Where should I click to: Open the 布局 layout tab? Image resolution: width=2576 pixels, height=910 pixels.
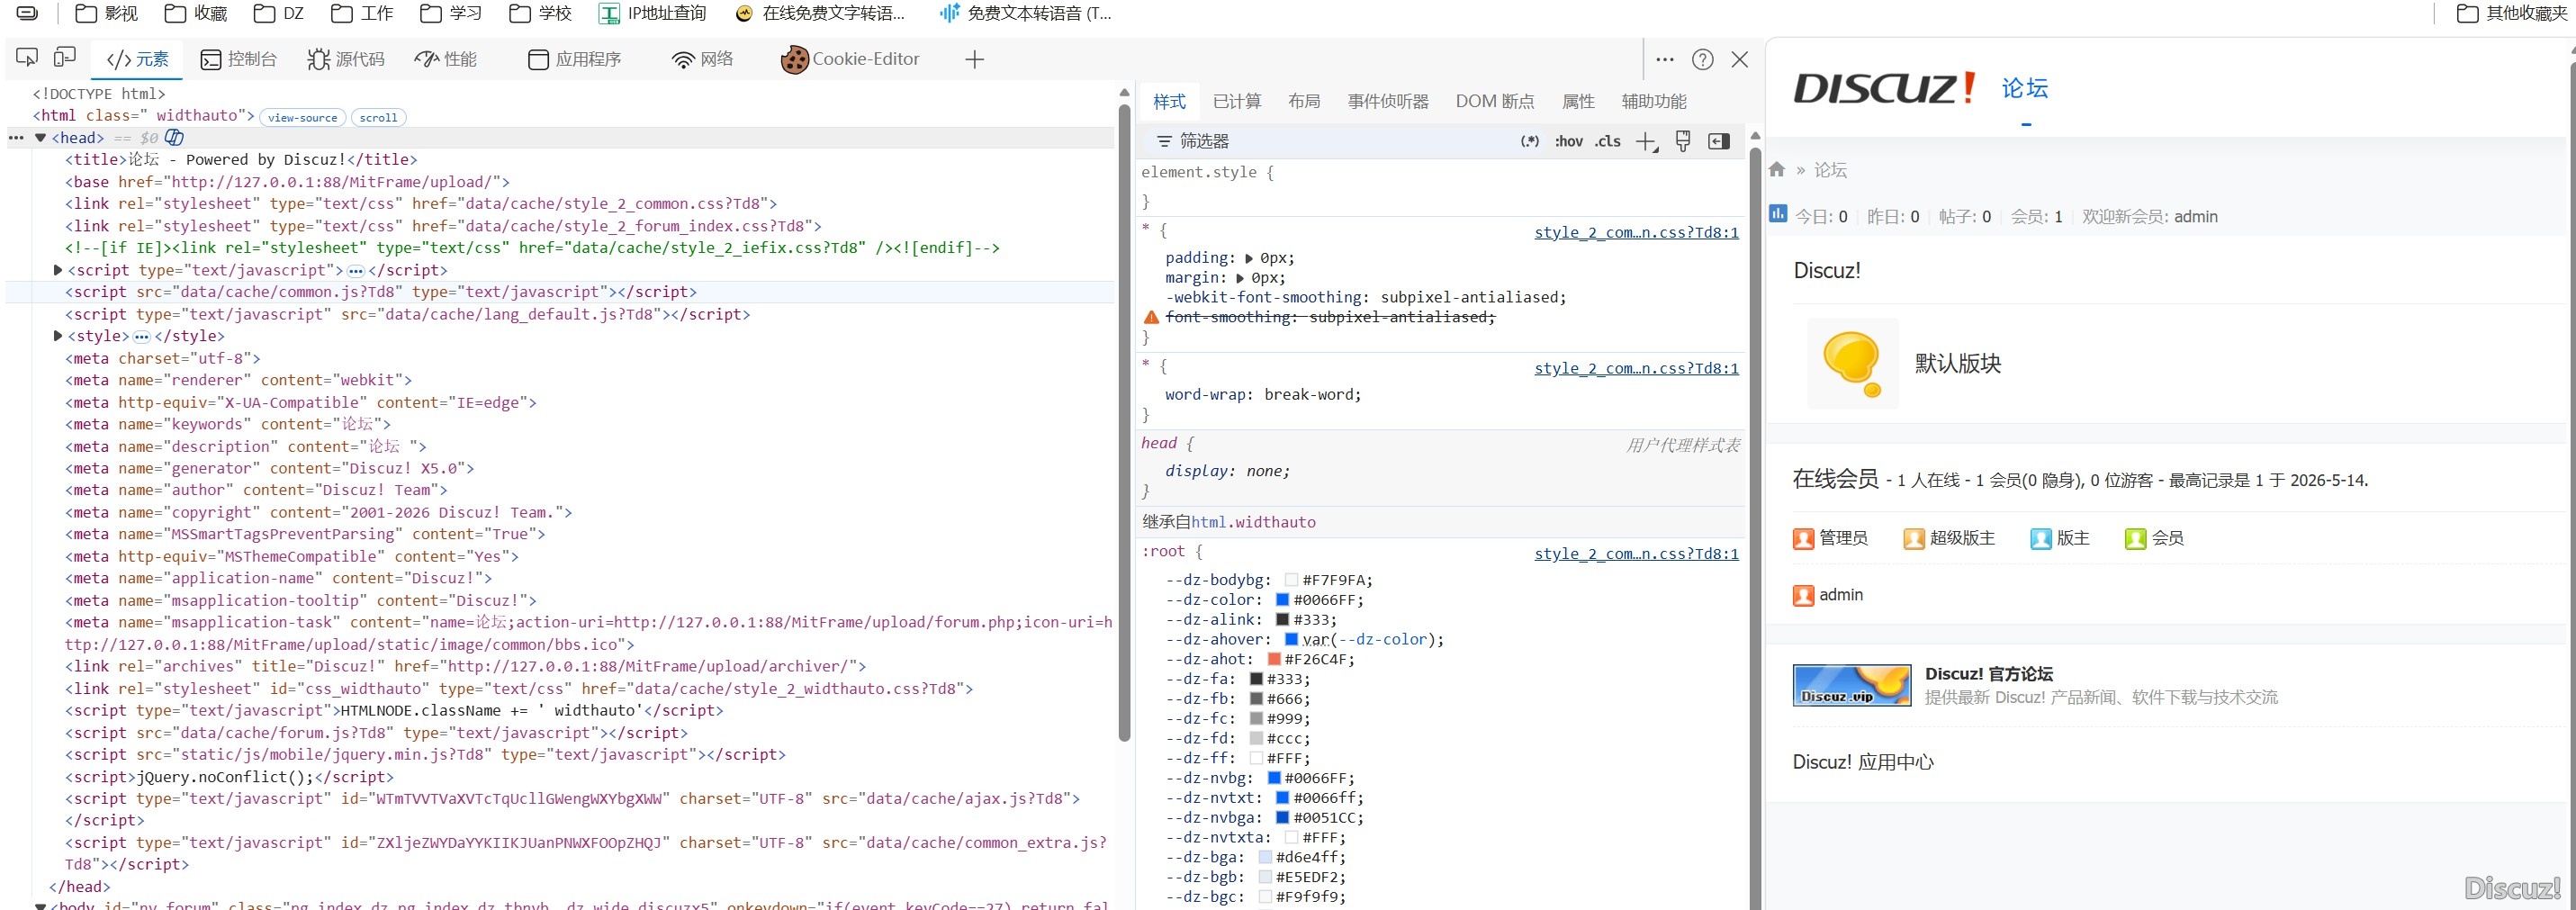coord(1304,101)
